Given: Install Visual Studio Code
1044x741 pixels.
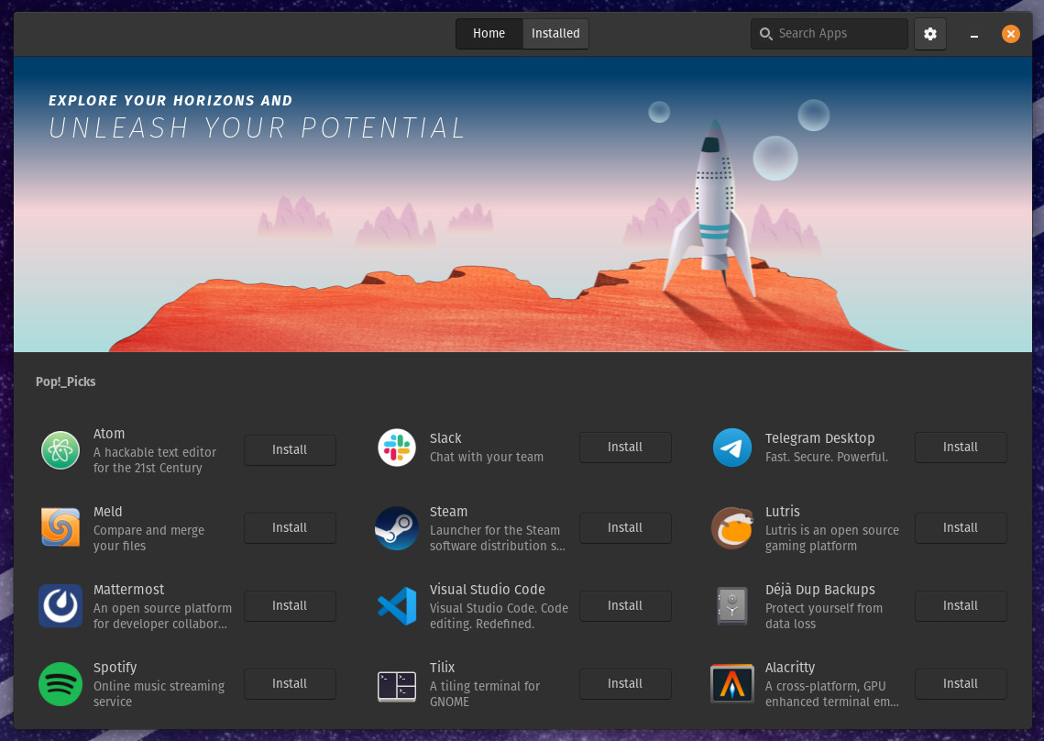Looking at the screenshot, I should [x=625, y=605].
